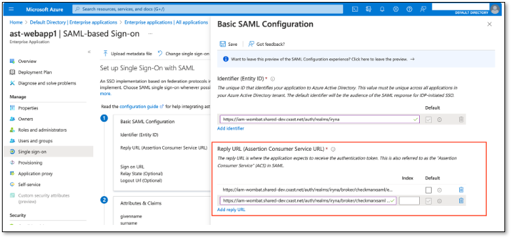
Task: Close the Basic SAML Configuration panel
Action: tap(489, 24)
